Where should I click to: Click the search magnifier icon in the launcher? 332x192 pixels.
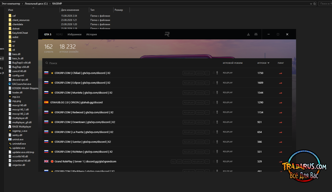tap(47, 63)
